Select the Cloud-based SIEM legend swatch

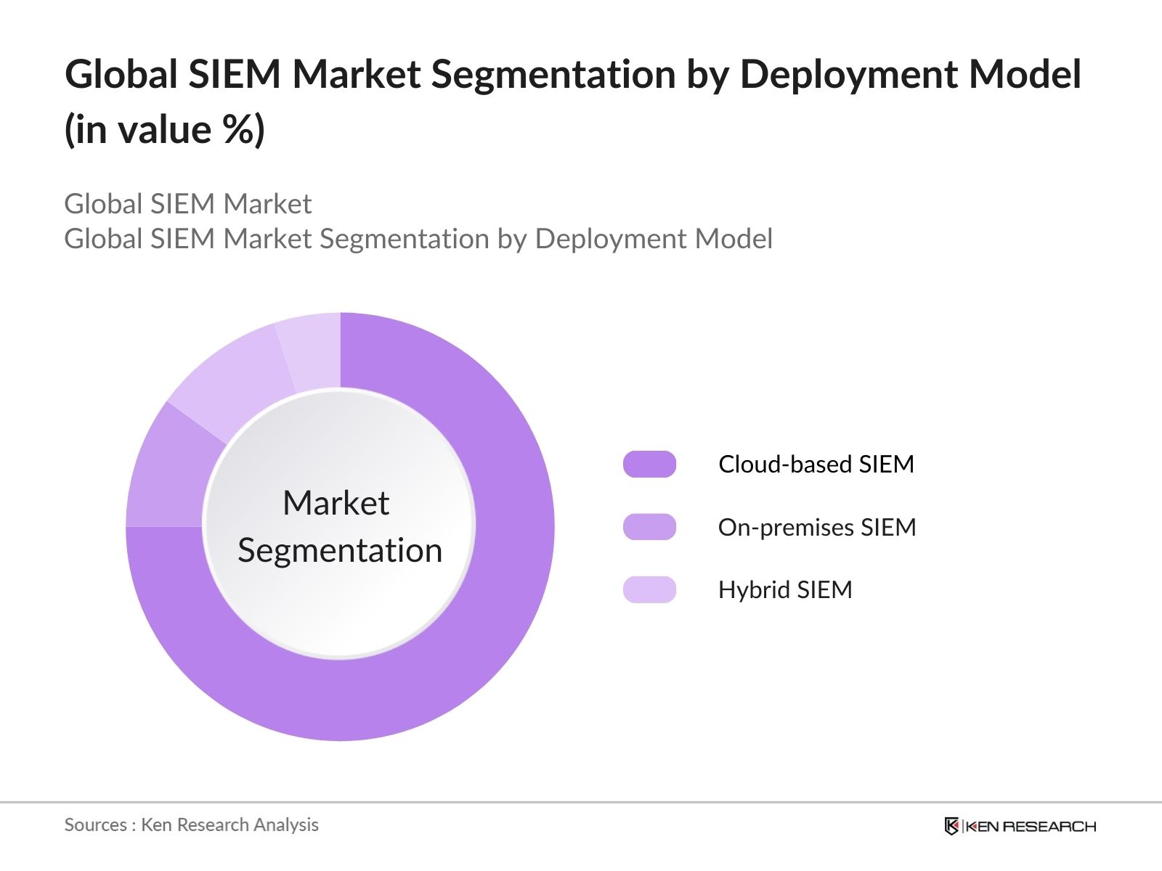click(649, 464)
